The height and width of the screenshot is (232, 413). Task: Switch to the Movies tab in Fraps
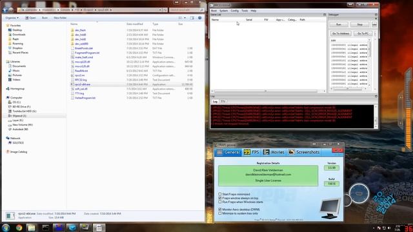point(274,152)
